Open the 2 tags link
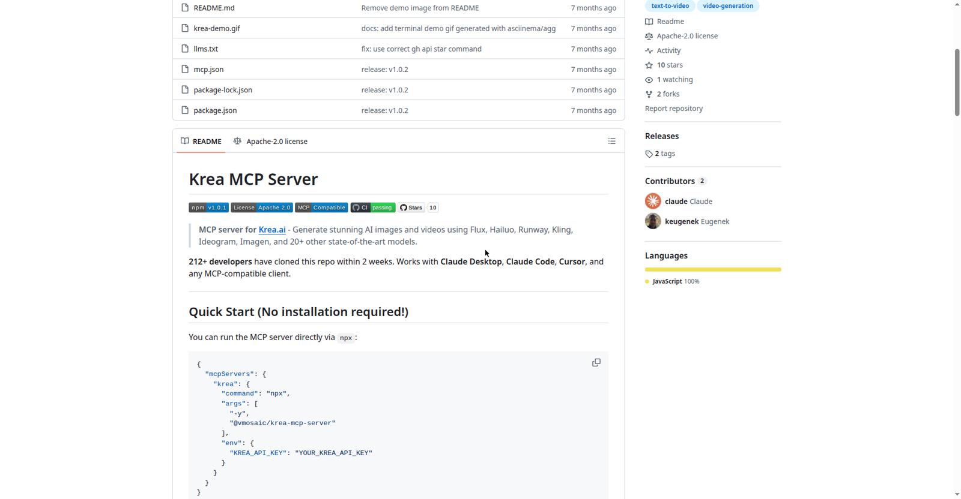The height and width of the screenshot is (499, 961). tap(660, 154)
